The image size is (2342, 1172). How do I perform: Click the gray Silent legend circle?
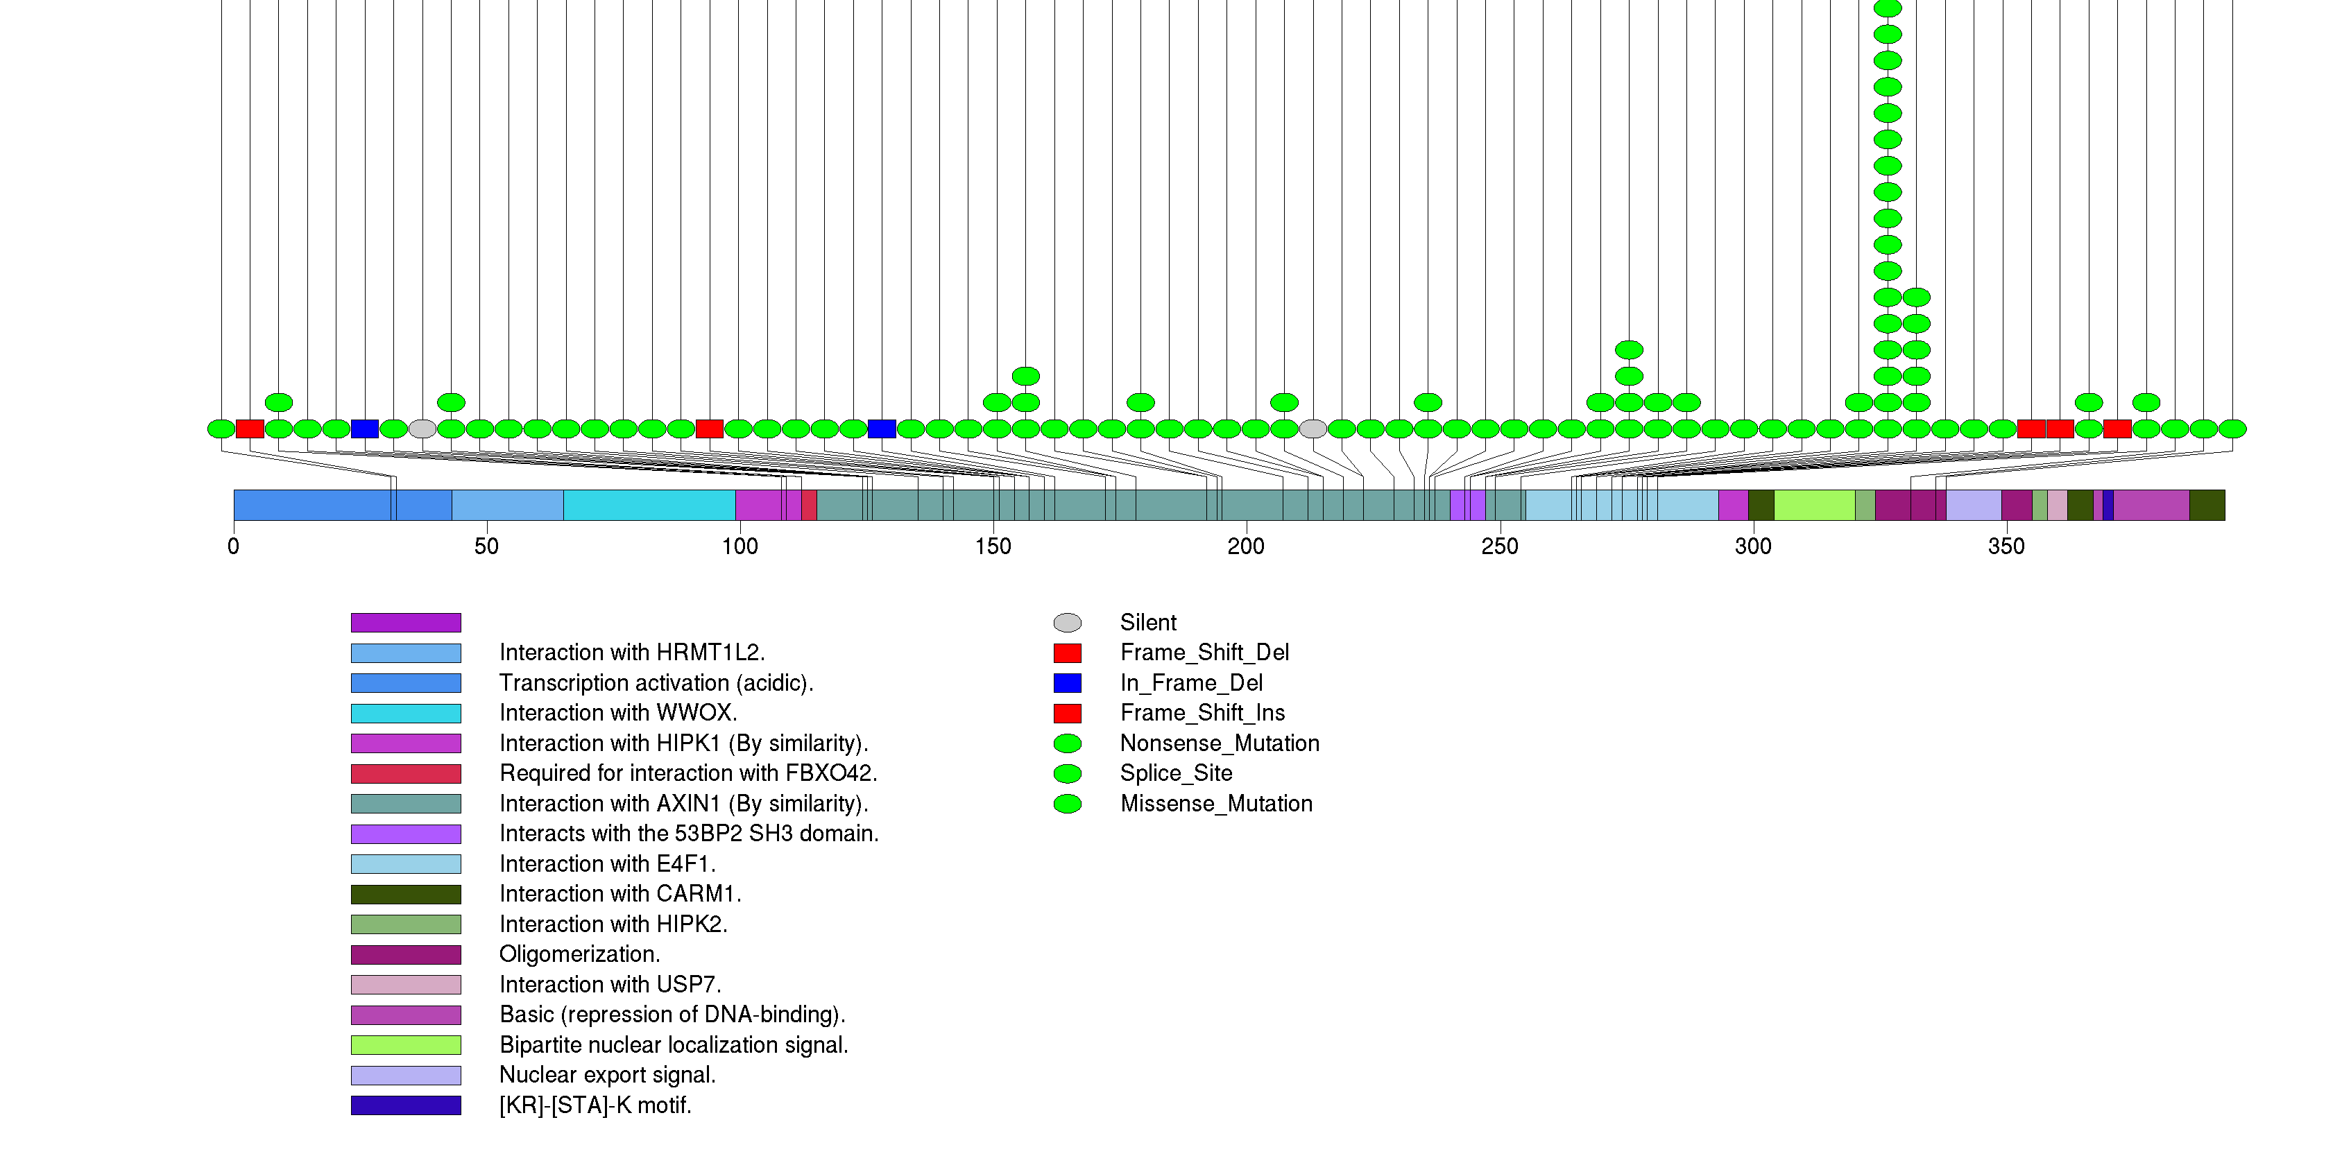point(1066,622)
